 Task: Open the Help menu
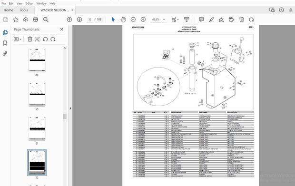(52, 3)
